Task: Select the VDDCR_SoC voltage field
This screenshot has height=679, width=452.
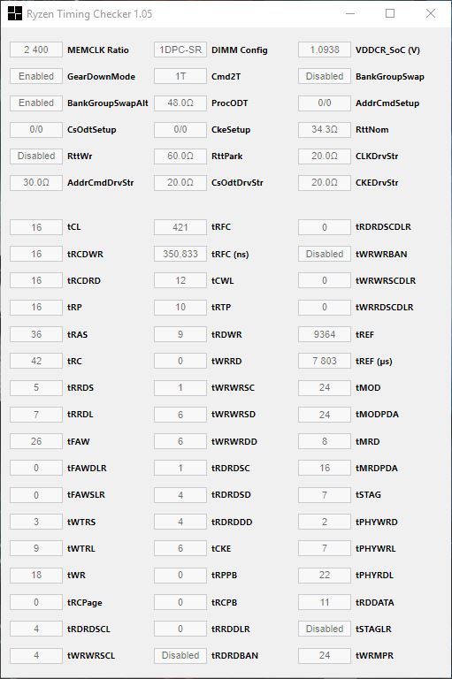Action: coord(325,50)
